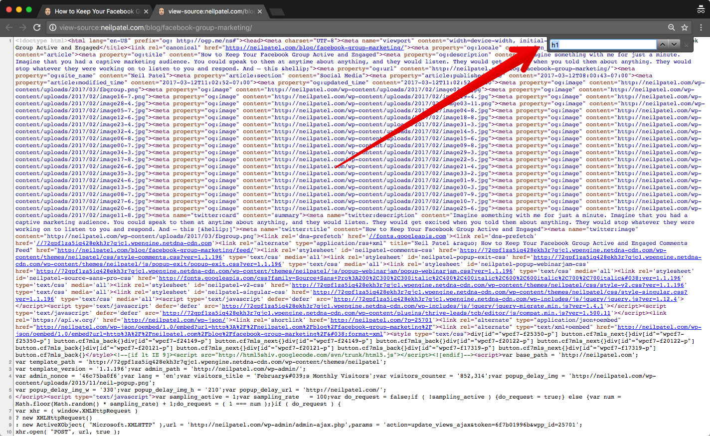Click the '? new XMLHttpRequest()' line
Image resolution: width=710 pixels, height=436 pixels.
click(54, 418)
